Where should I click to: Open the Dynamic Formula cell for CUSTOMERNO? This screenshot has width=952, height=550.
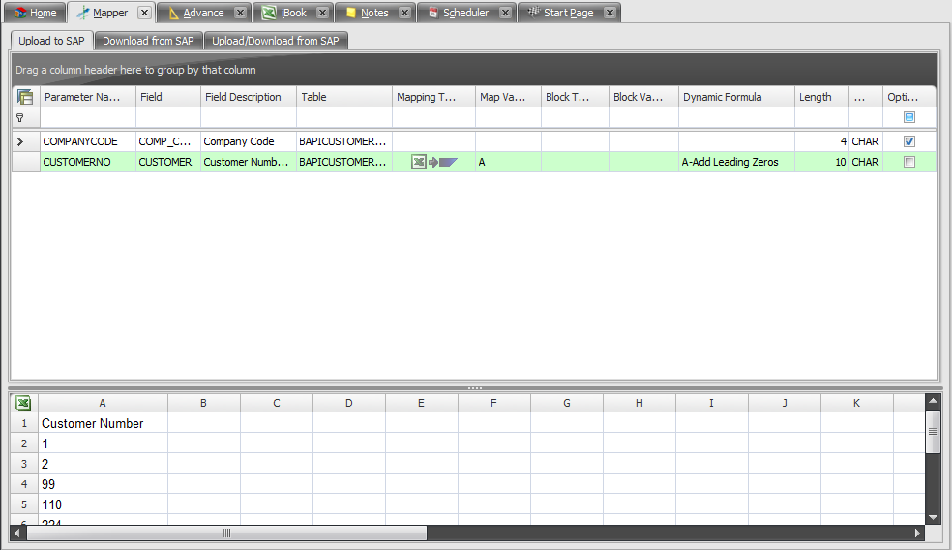coord(735,163)
